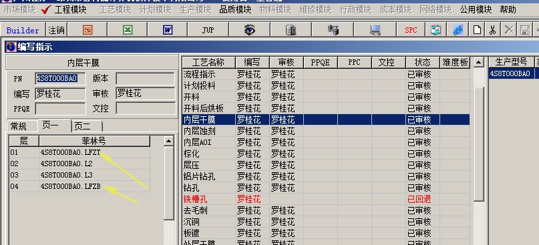Click the 审核 field containing 罗桂花
This screenshot has width=539, height=245.
146,94
